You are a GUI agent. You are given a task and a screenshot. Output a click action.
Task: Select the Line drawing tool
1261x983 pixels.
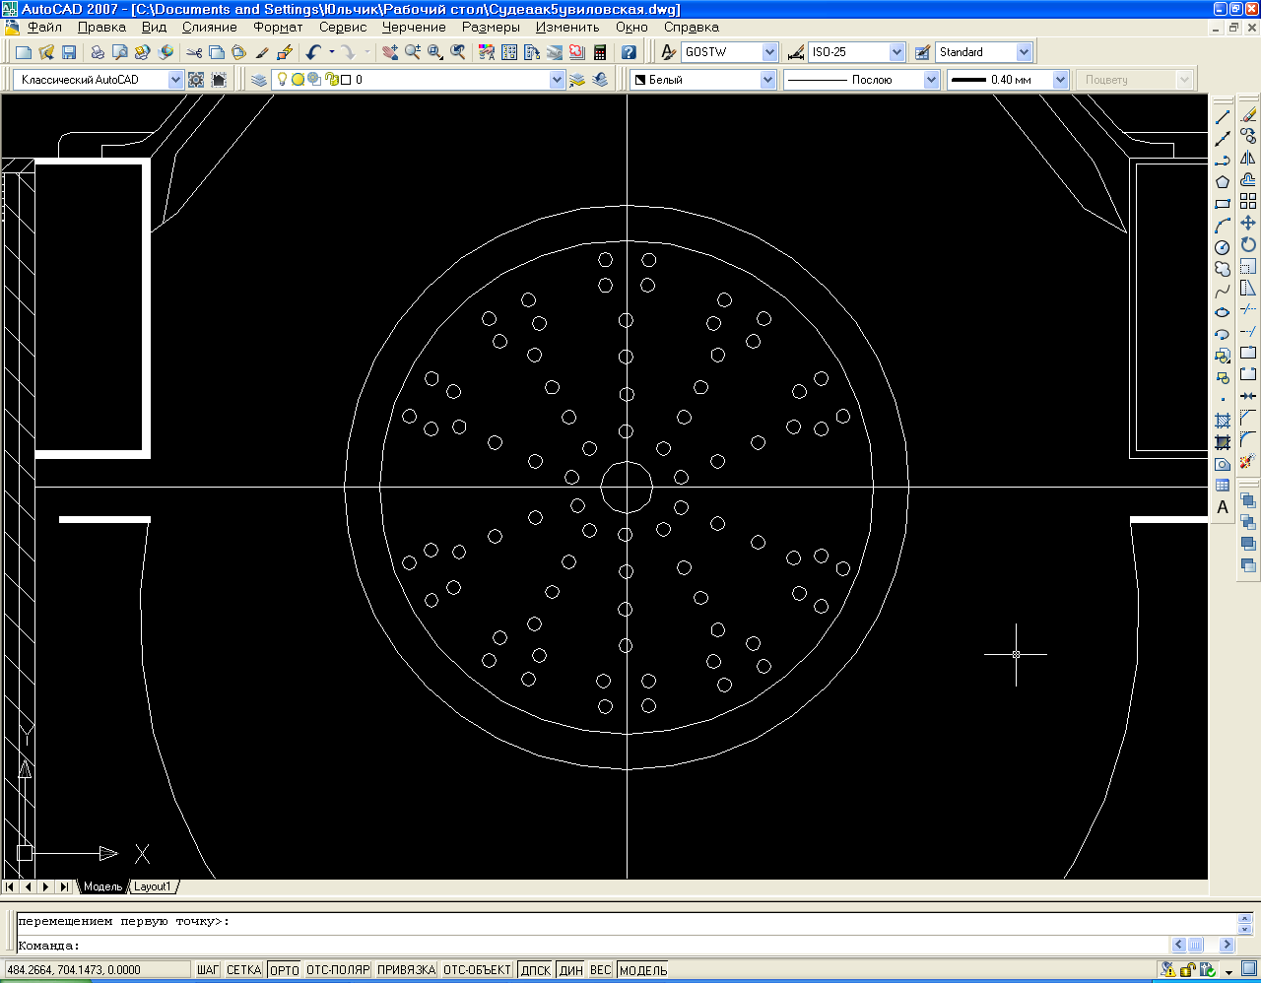pos(1223,117)
